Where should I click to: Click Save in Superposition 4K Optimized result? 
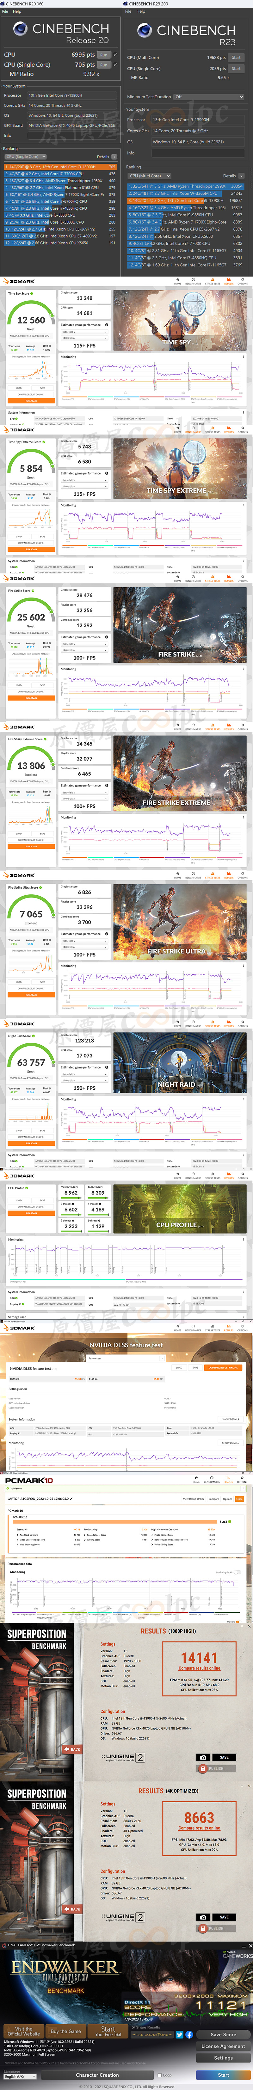(224, 1917)
